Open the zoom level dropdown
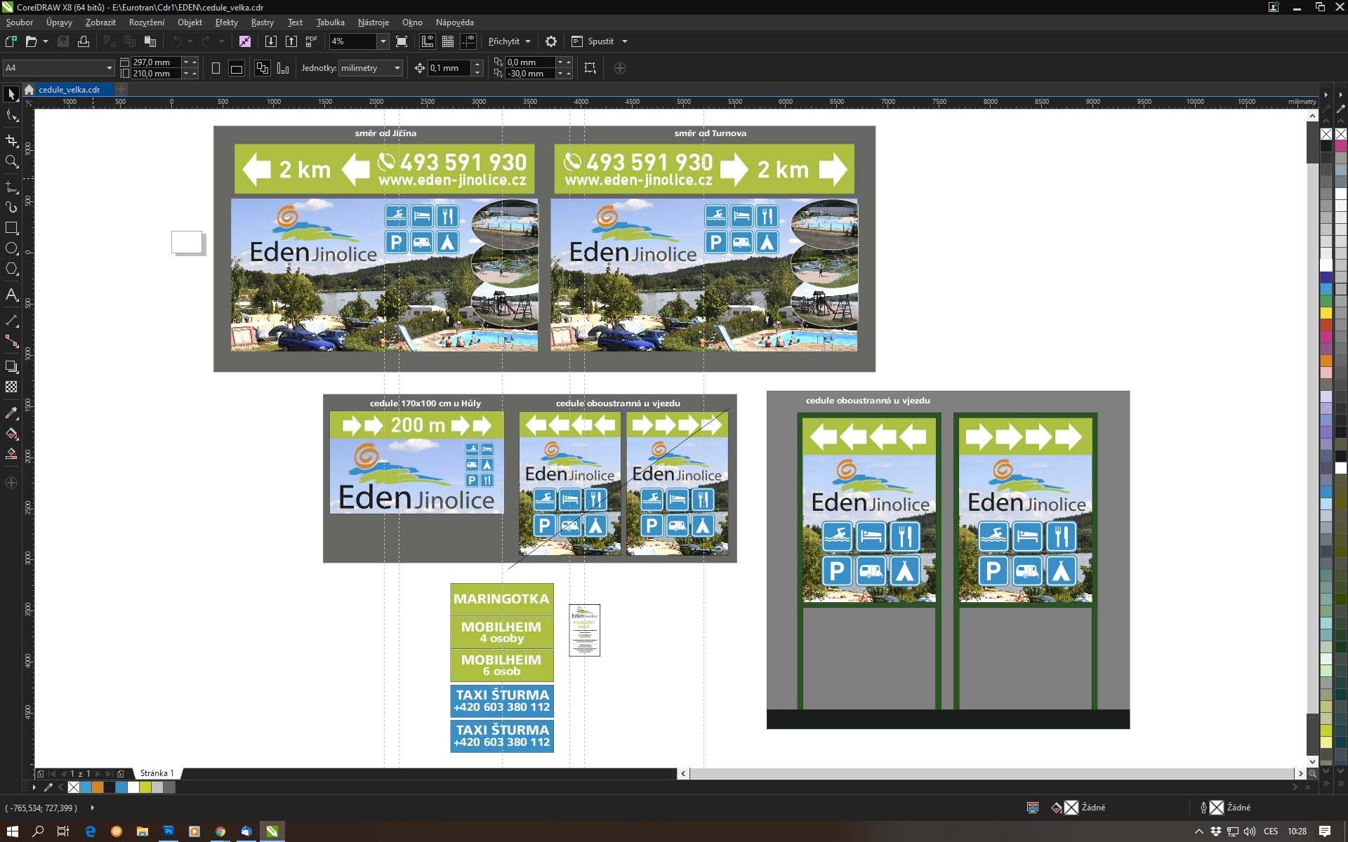This screenshot has height=842, width=1348. [383, 41]
